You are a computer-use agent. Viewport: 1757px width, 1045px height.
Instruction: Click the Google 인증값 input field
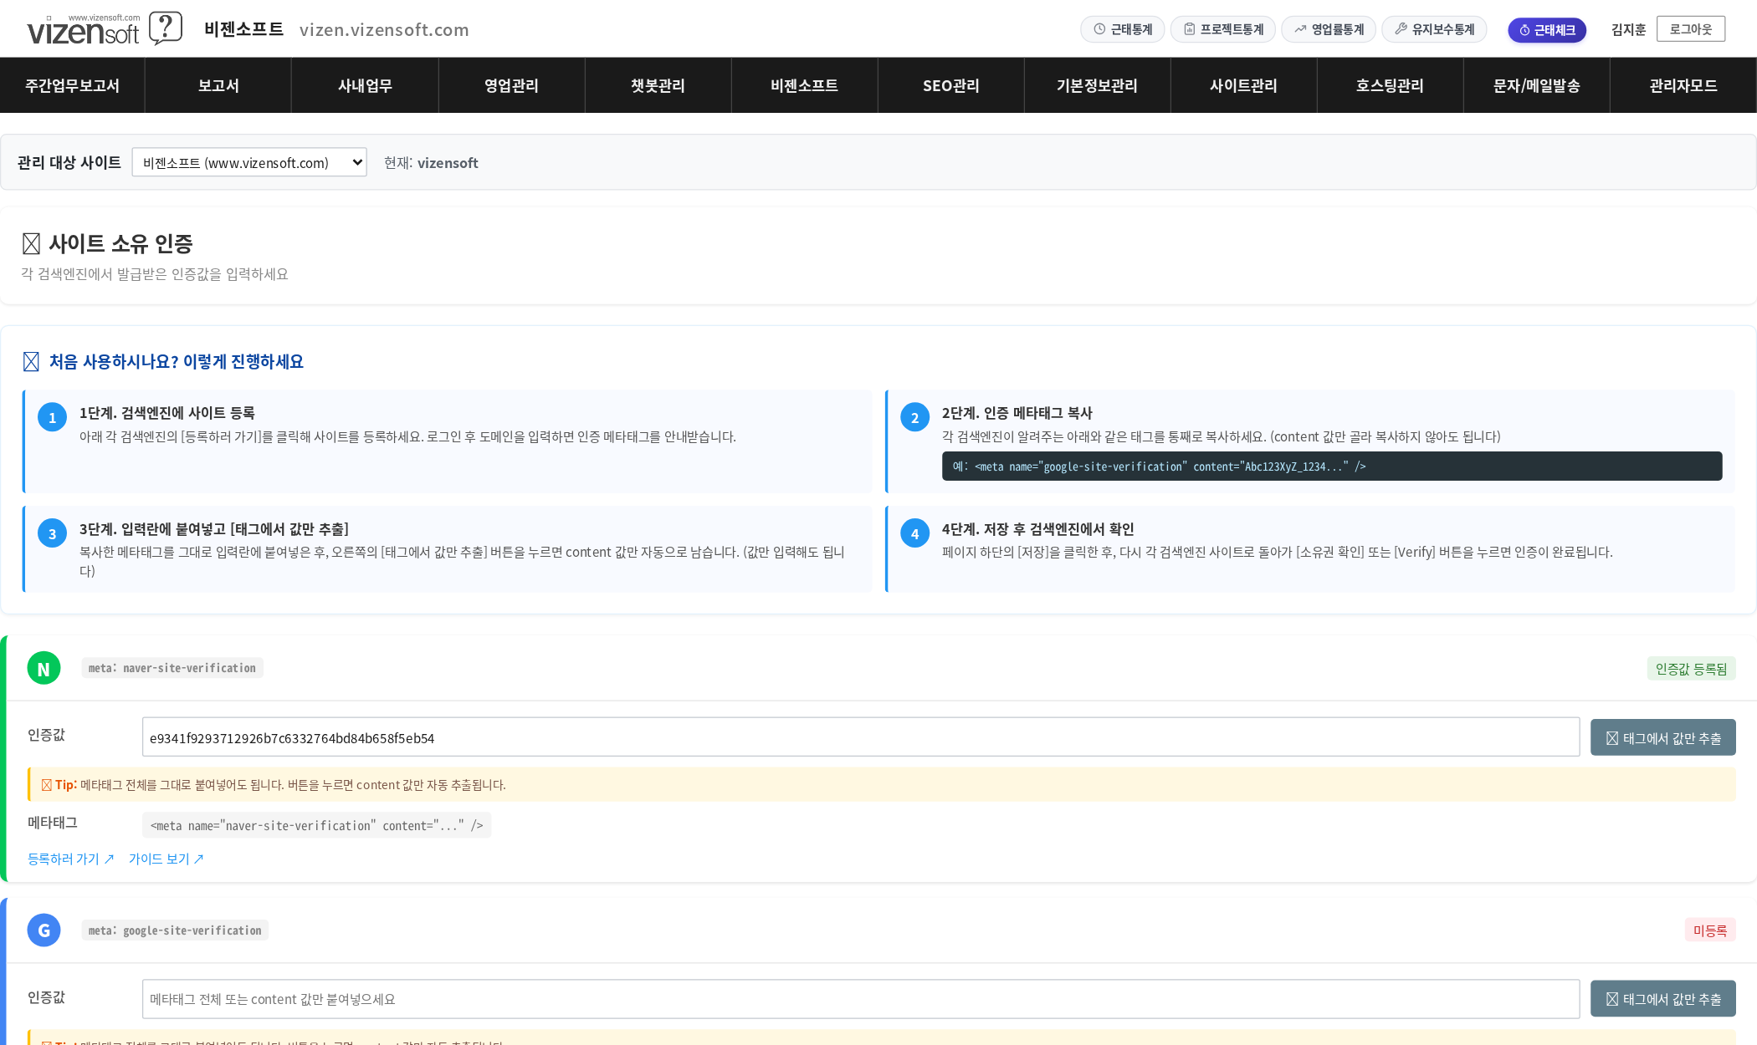[861, 999]
